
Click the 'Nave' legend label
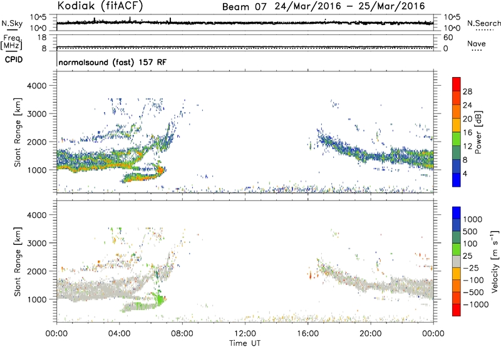click(477, 44)
